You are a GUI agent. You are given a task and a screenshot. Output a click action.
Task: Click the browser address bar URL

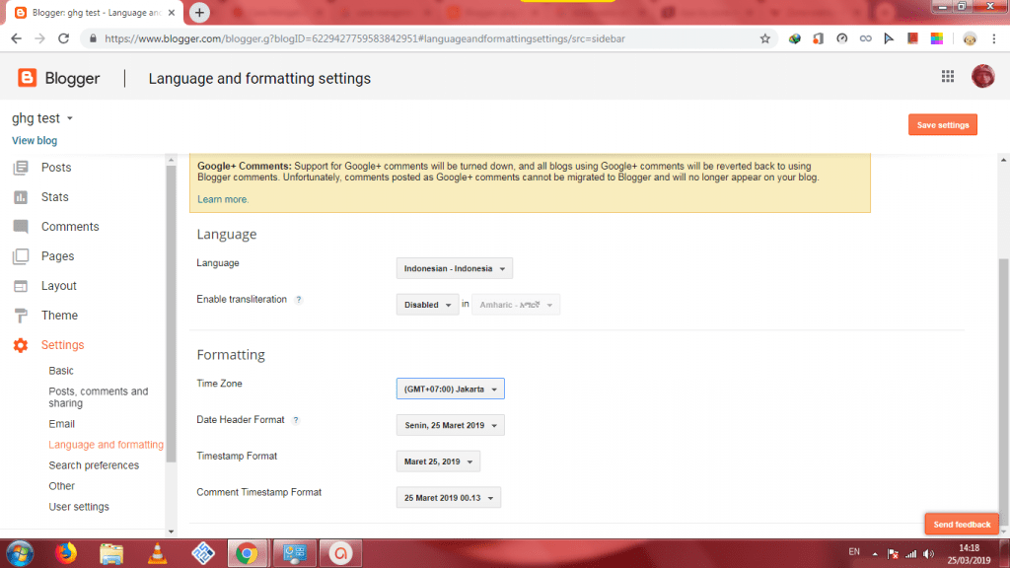tap(365, 38)
